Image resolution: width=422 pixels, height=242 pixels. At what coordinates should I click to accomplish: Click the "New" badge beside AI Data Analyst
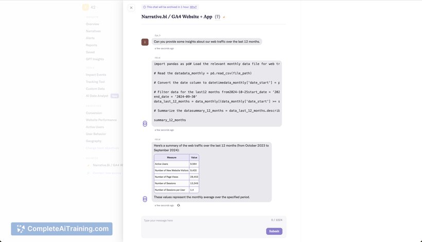point(114,96)
